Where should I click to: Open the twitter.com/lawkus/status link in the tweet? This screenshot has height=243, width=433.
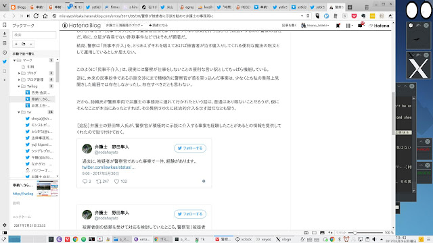pyautogui.click(x=109, y=167)
